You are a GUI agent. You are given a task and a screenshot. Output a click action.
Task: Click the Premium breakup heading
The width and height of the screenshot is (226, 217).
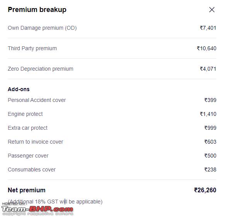pyautogui.click(x=37, y=10)
